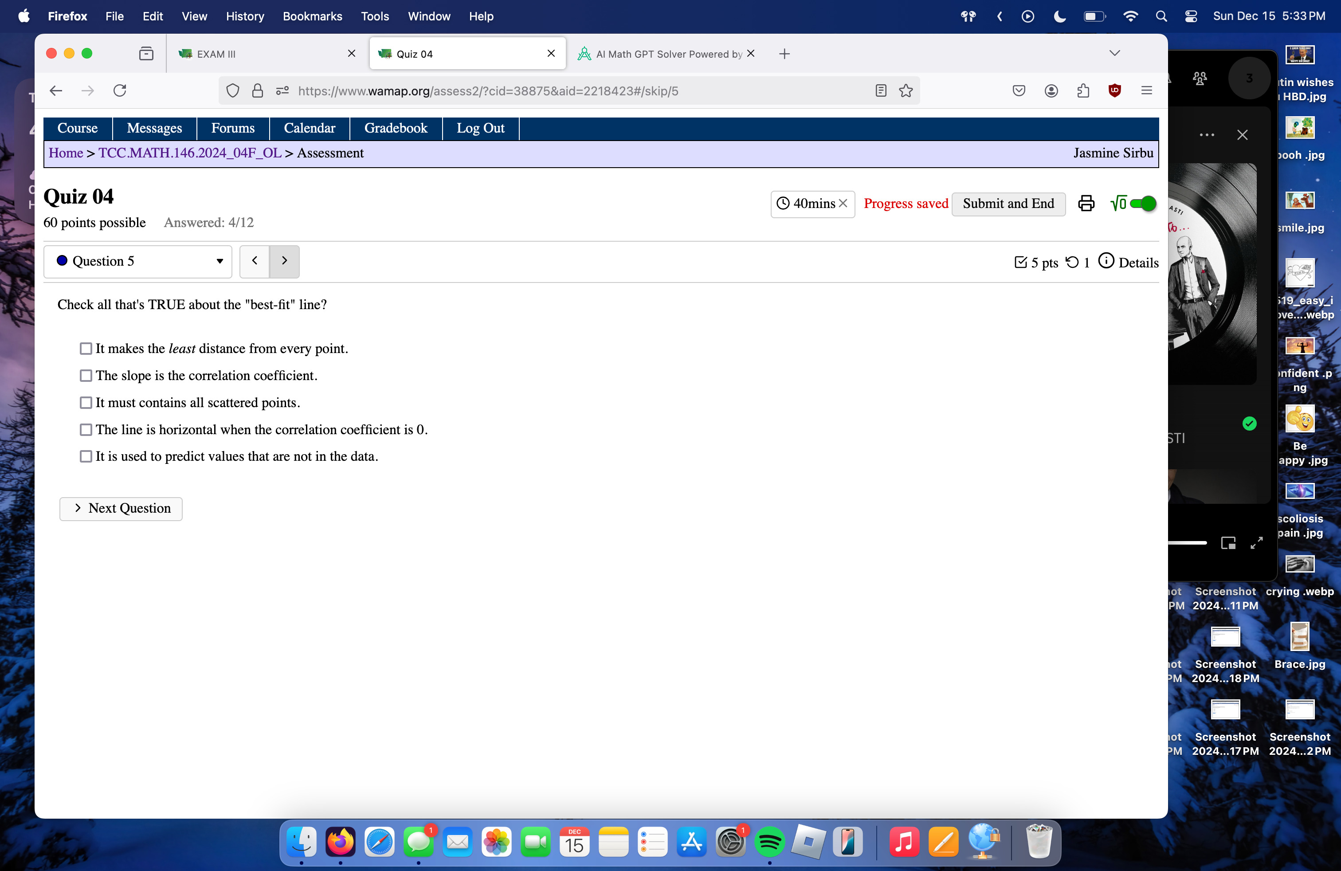Screen dimensions: 1341x871
Task: Check 'It makes the least distance' option
Action: 86,349
